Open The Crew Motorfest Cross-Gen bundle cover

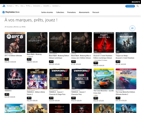point(104,79)
